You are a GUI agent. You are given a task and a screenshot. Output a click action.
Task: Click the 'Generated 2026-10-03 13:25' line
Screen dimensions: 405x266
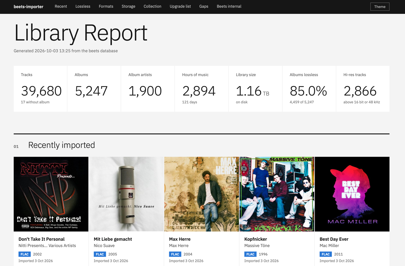tap(66, 51)
